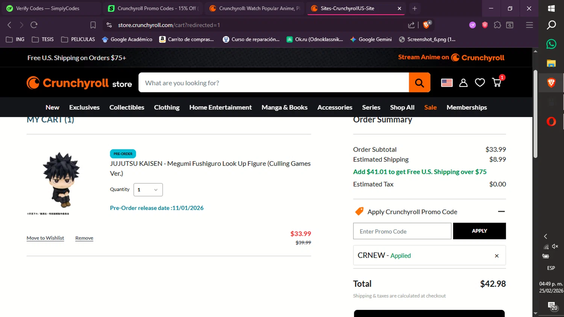Click the page vertical scrollbar thumb

535,114
